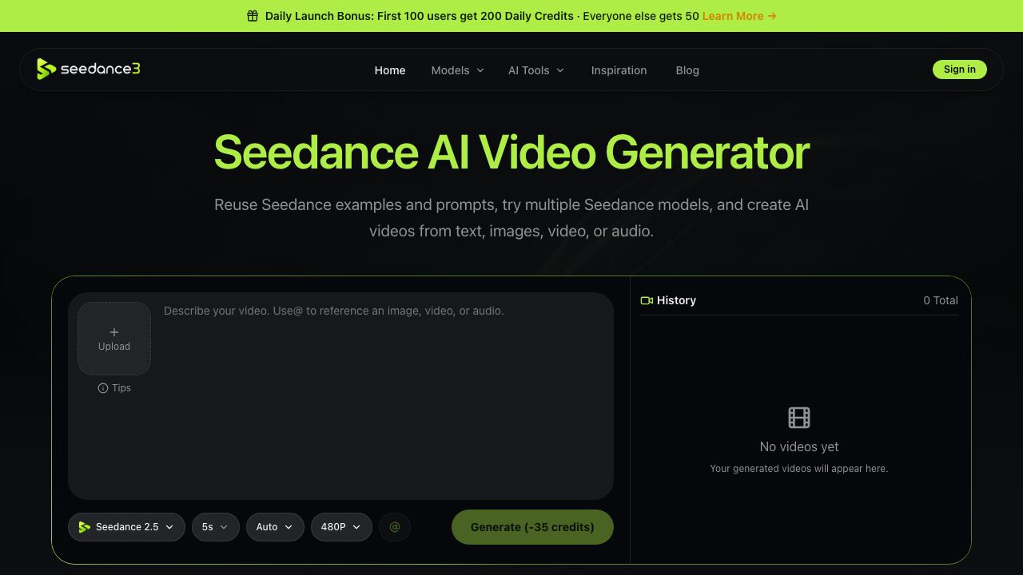Click the @ reference button

(395, 527)
